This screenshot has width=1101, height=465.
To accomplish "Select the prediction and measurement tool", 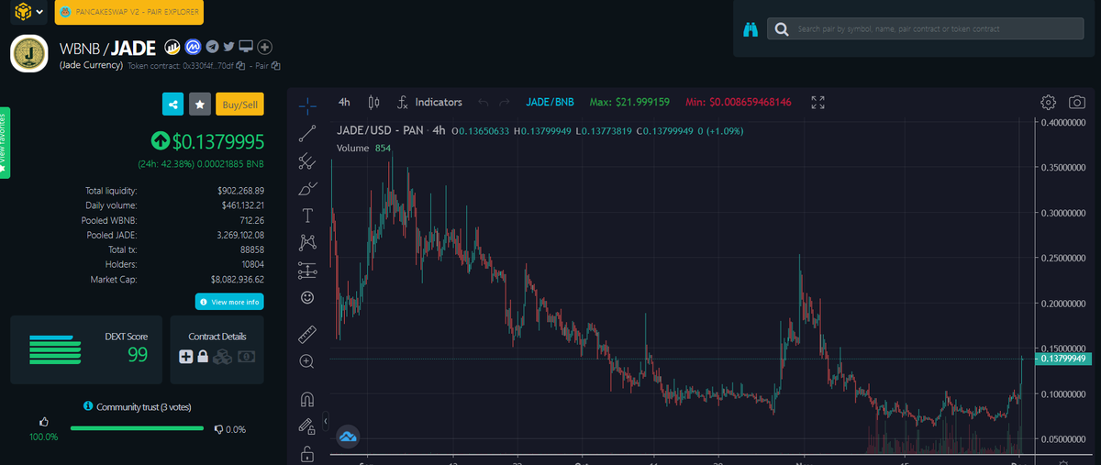I will [307, 270].
